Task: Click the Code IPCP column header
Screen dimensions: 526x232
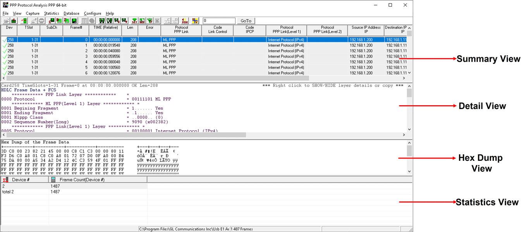Action: coord(250,31)
